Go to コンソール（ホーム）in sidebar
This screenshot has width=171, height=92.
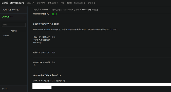[11, 10]
